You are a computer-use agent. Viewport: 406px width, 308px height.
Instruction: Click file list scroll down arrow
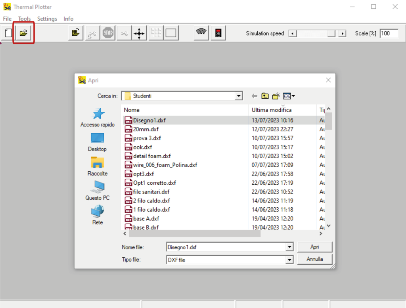pyautogui.click(x=329, y=226)
